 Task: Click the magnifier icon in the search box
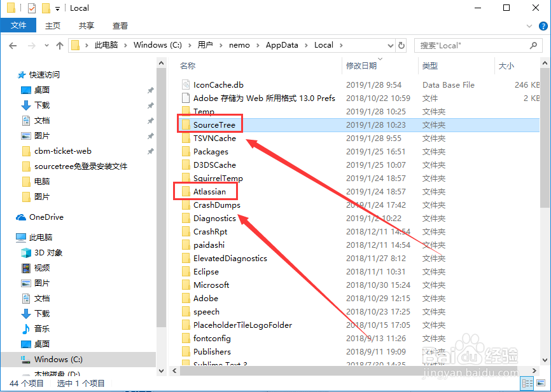click(533, 45)
